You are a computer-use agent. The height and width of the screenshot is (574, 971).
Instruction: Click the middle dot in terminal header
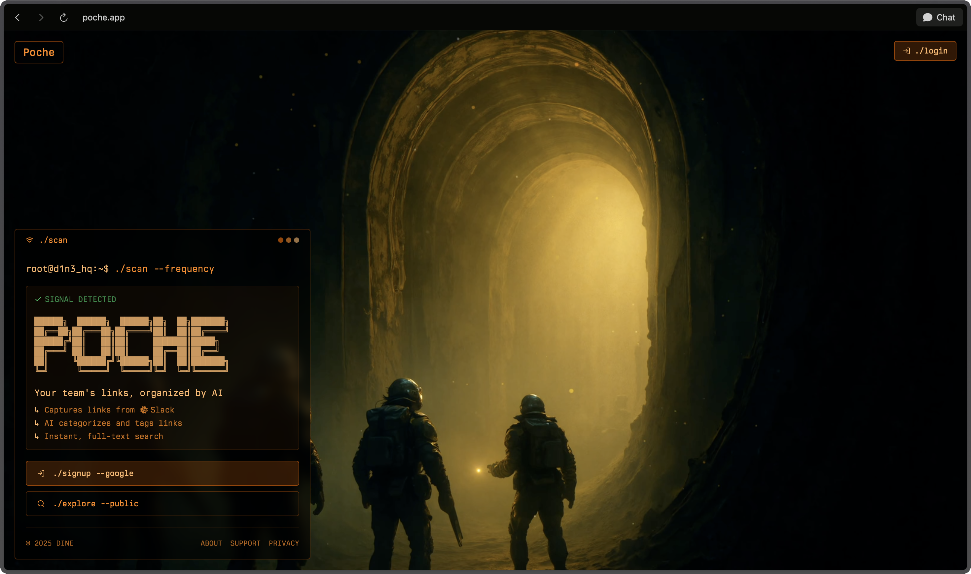[x=288, y=240]
